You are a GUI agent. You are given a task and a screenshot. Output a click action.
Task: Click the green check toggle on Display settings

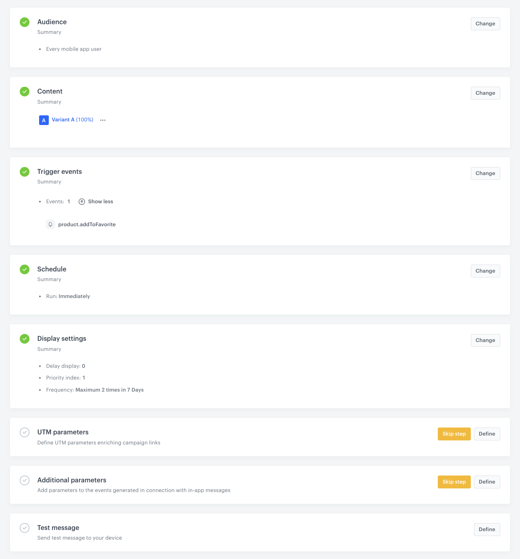[25, 339]
